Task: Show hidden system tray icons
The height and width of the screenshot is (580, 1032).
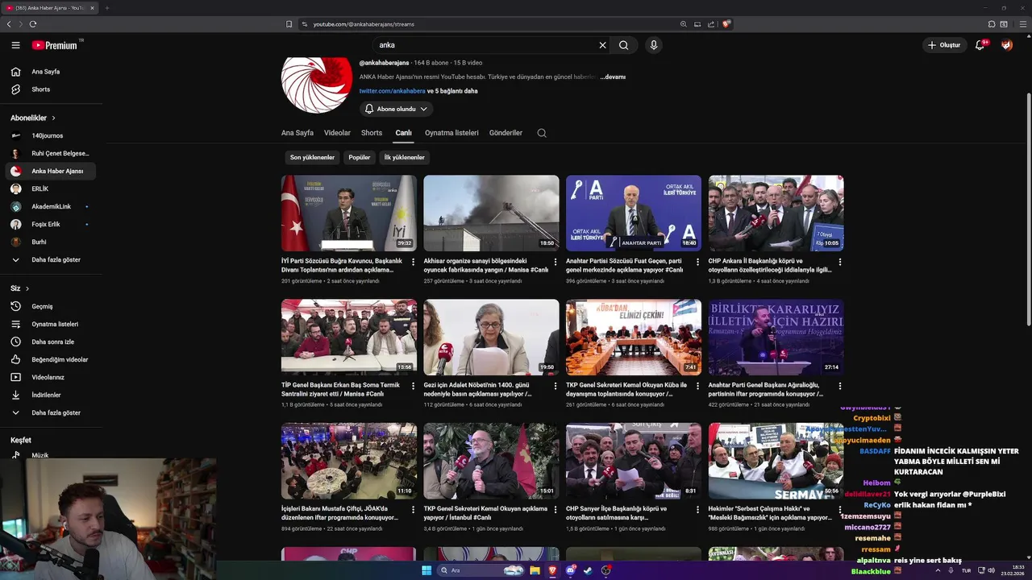Action: coord(938,570)
